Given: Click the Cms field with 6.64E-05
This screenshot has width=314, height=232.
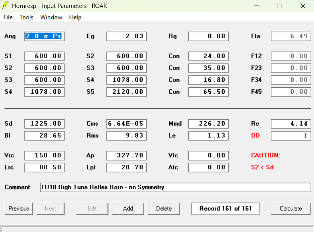Looking at the screenshot, I should point(126,124).
